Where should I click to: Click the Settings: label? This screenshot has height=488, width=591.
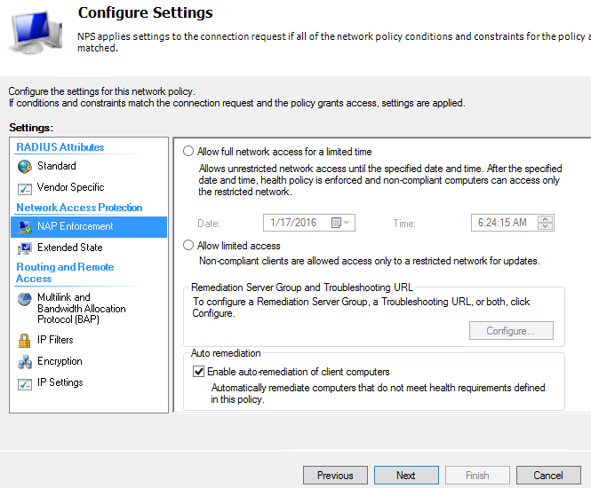[31, 128]
